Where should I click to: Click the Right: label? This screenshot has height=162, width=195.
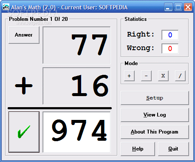click(x=141, y=34)
